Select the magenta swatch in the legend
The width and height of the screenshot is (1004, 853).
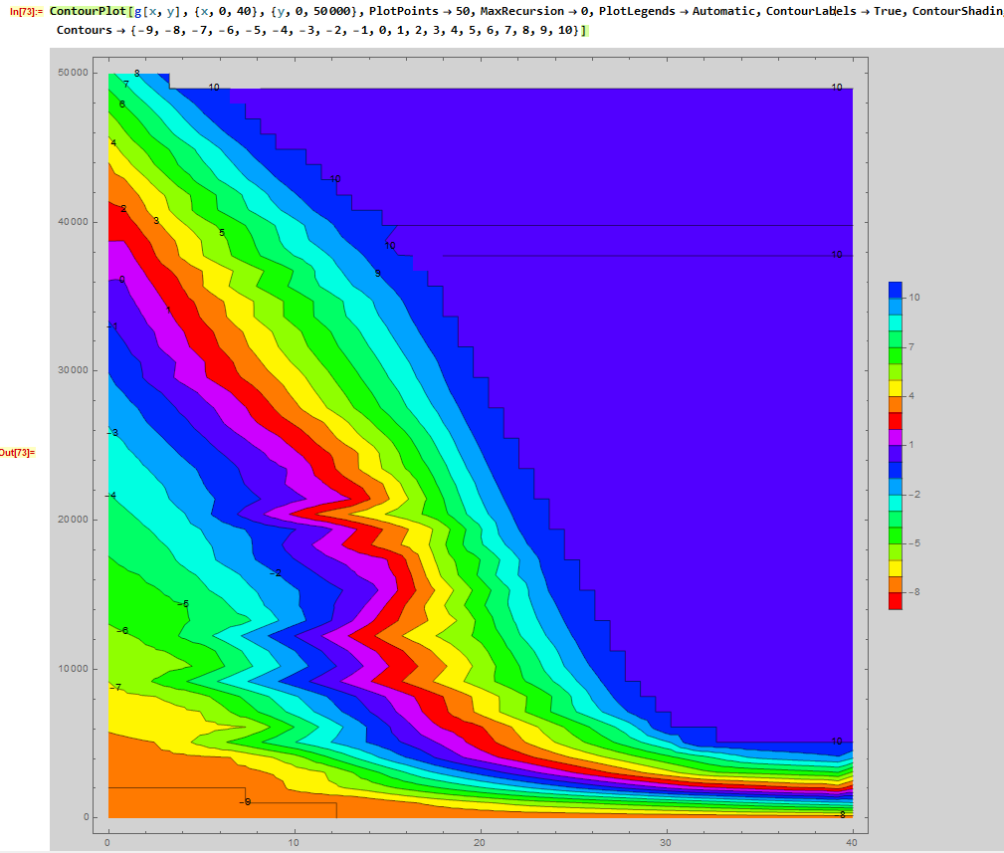tap(896, 437)
